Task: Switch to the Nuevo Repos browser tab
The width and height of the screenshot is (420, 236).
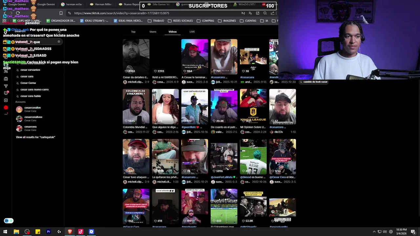Action: tap(130, 4)
